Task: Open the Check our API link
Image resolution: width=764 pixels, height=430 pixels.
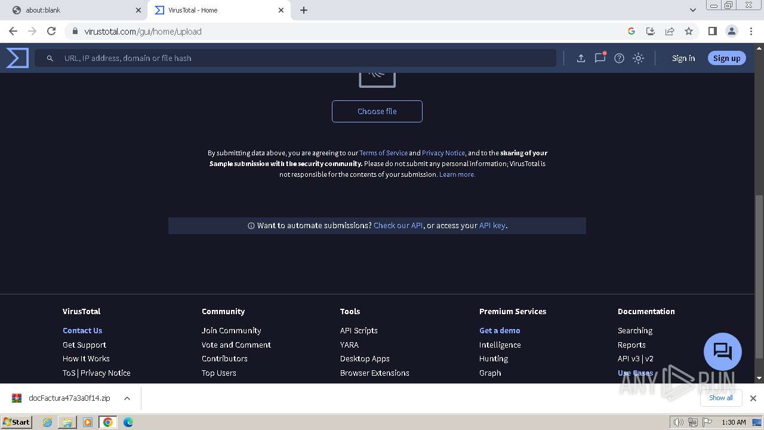Action: coord(398,225)
